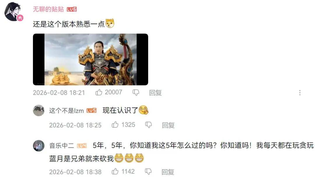This screenshot has width=315, height=178.
Task: Click the LV4 badge beside 音乐中二
Action: coord(82,146)
